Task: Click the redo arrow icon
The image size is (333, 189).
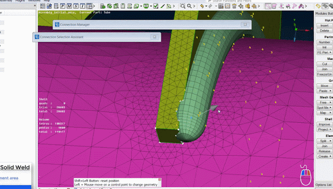Action: tap(210, 6)
